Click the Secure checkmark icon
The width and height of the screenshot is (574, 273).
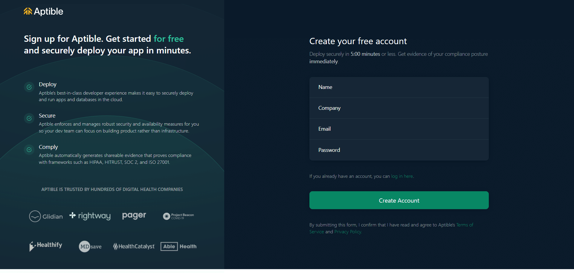(29, 118)
